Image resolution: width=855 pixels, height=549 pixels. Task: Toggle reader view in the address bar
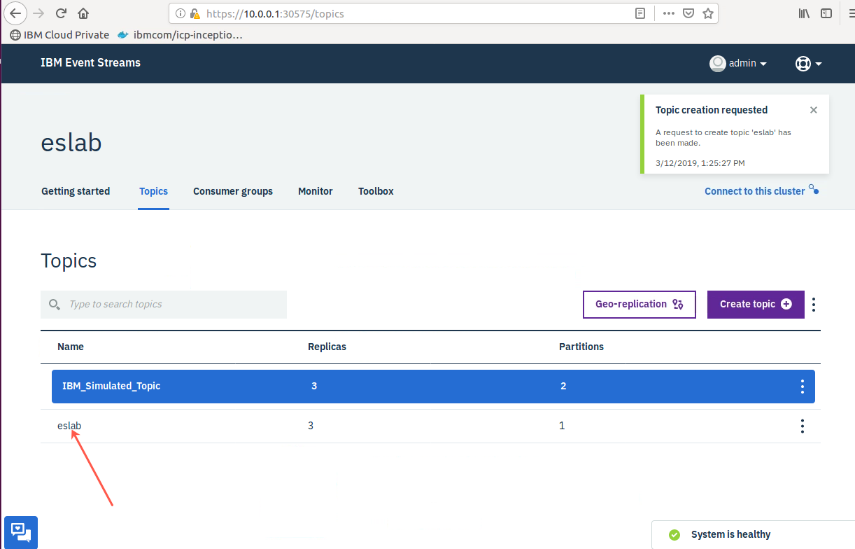(640, 13)
